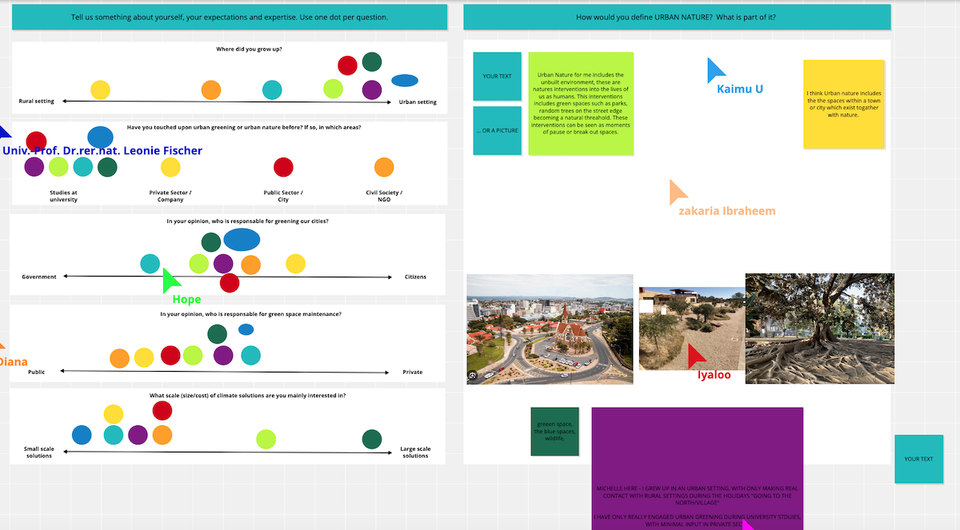Click 'Small scale solutions' label

click(39, 452)
